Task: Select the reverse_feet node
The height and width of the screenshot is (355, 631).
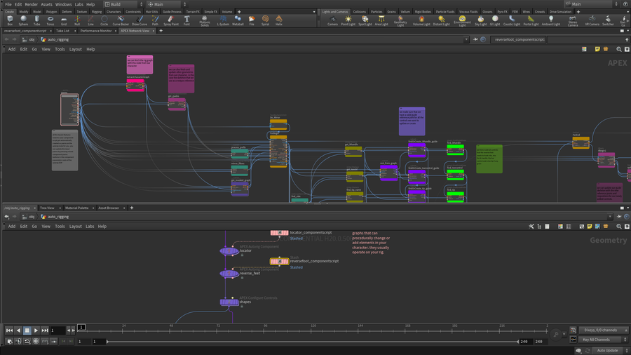Action: pyautogui.click(x=229, y=274)
